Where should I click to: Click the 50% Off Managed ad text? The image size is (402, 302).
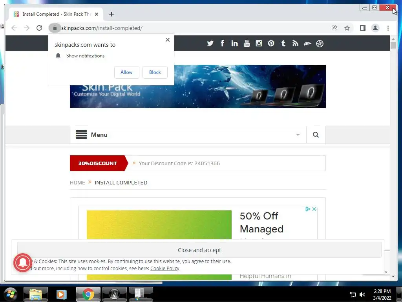click(x=261, y=223)
